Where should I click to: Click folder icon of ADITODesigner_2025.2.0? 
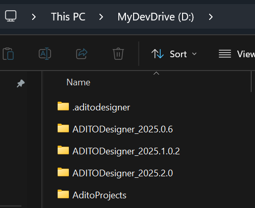[x=63, y=172]
